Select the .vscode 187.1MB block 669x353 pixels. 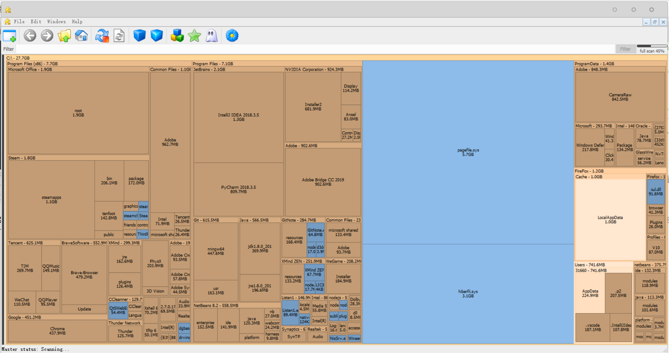click(593, 327)
